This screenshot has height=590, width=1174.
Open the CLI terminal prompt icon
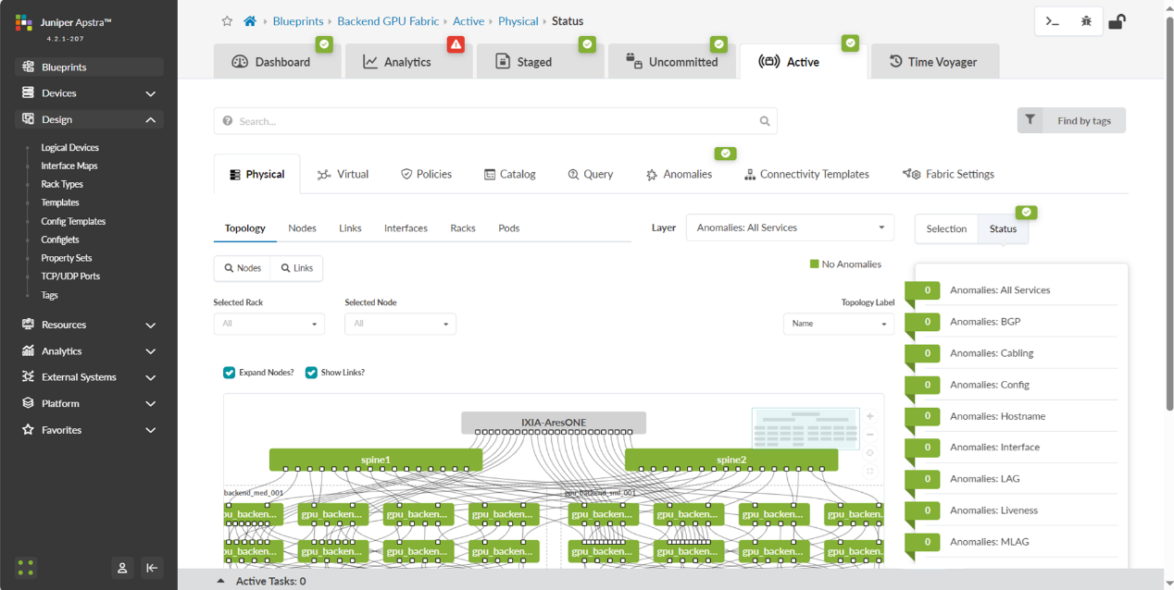[x=1052, y=21]
